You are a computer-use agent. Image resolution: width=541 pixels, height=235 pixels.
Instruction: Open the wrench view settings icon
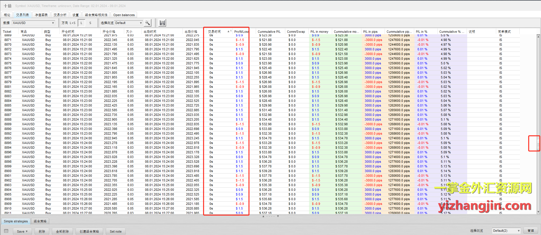tap(148, 23)
